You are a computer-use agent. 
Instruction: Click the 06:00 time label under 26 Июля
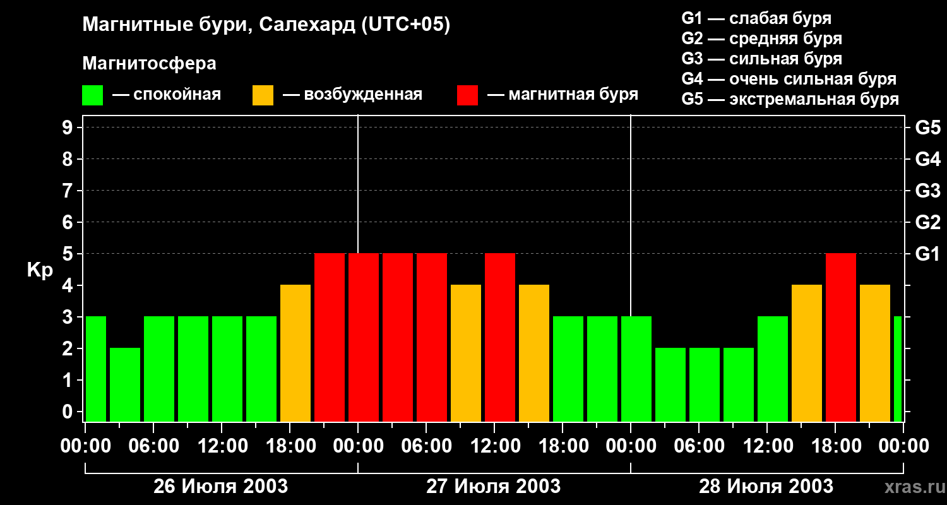154,446
